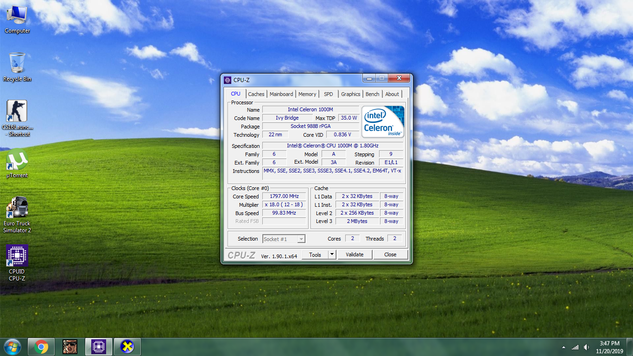Open the Windows Start menu orb
This screenshot has height=356, width=633.
tap(13, 346)
